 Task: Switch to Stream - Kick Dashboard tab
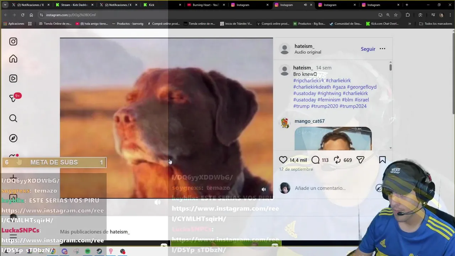click(74, 5)
